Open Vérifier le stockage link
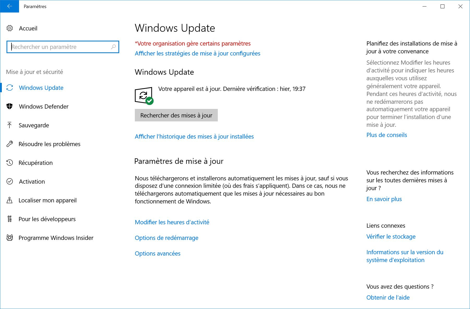The image size is (470, 309). pyautogui.click(x=391, y=237)
